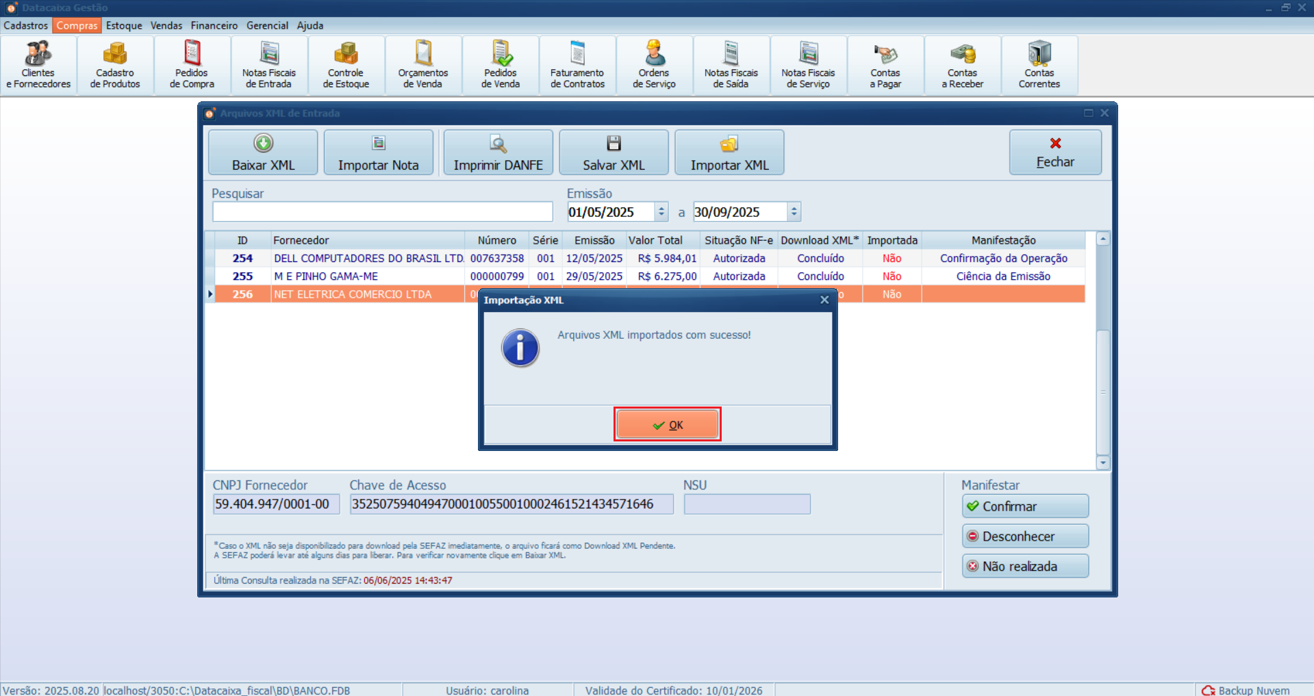The image size is (1314, 696).
Task: Click ID 254 cell
Action: click(242, 259)
